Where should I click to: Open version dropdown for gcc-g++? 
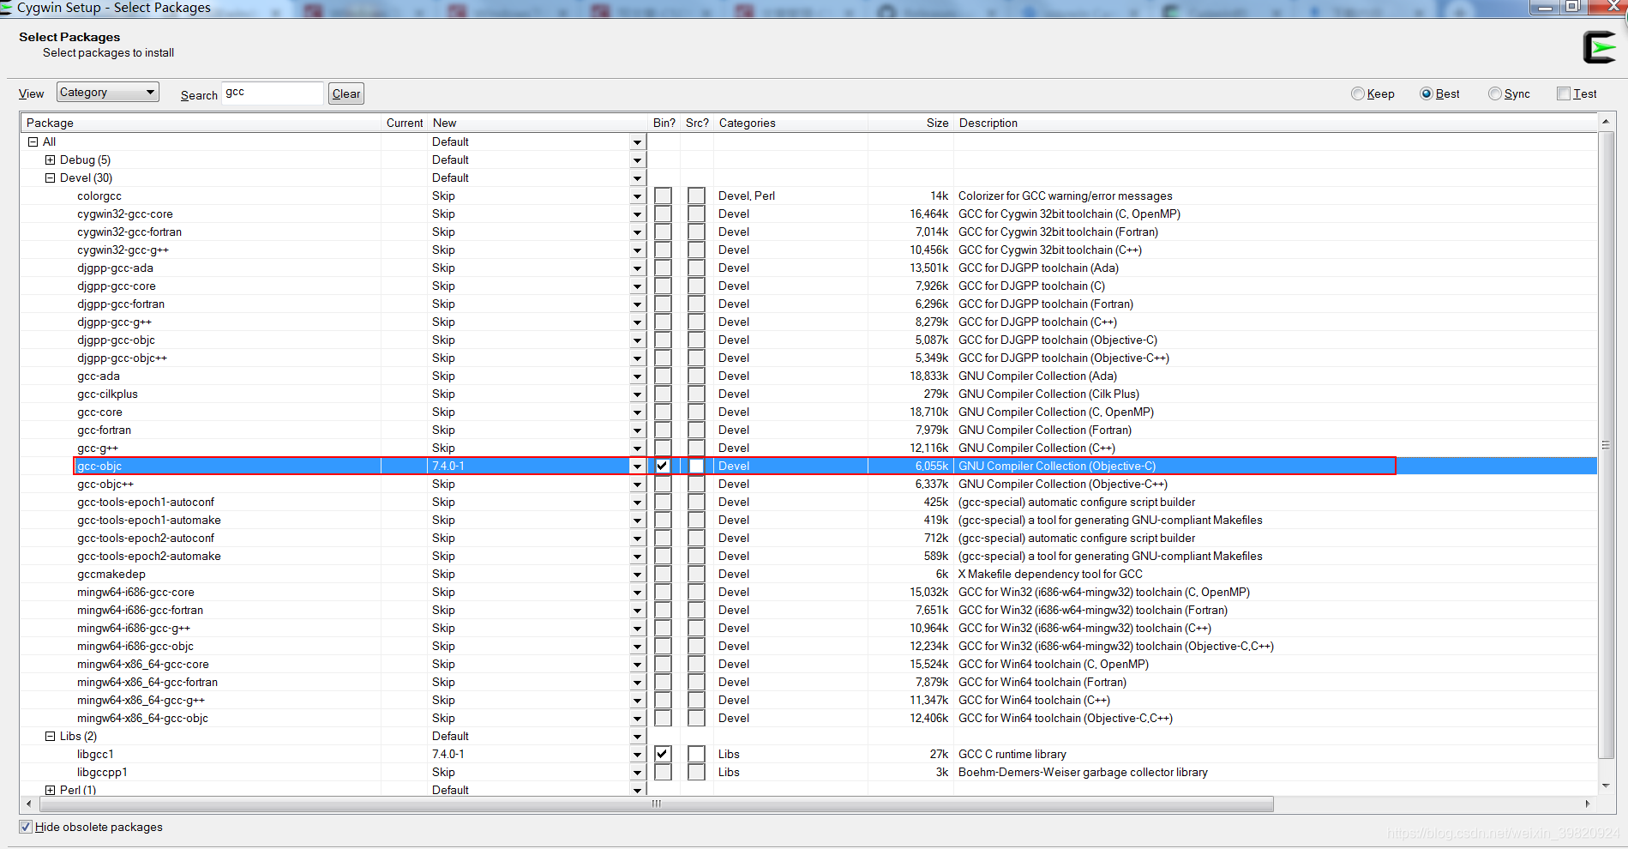[x=637, y=449]
